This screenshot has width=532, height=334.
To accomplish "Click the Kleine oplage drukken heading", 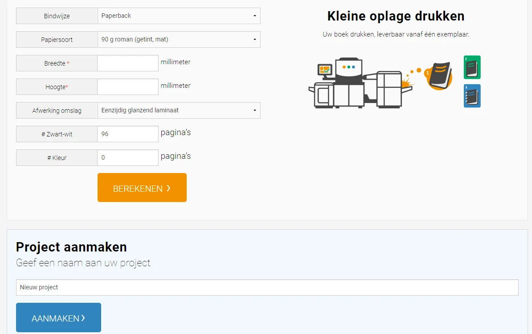I will [x=396, y=16].
